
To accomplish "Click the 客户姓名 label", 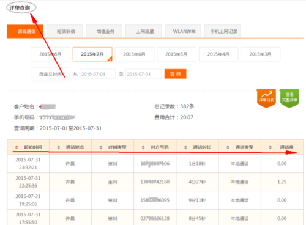I will (26, 106).
